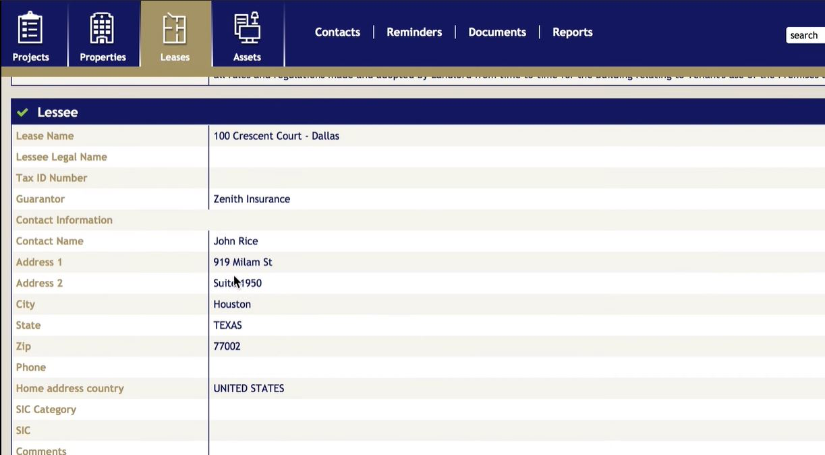The width and height of the screenshot is (825, 455).
Task: Select the Leases floorplan icon
Action: pos(175,28)
